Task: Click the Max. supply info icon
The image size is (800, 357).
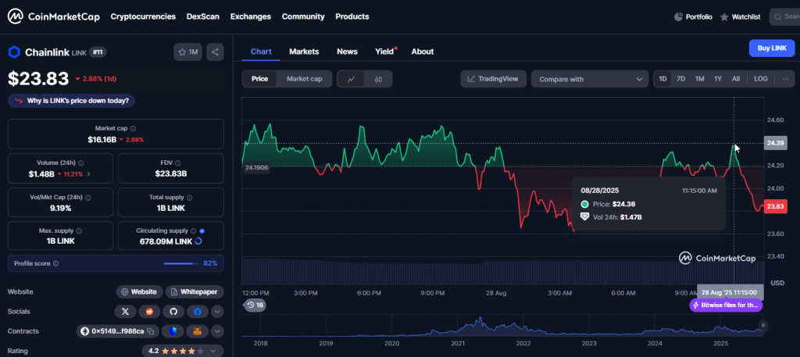Action: 79,231
